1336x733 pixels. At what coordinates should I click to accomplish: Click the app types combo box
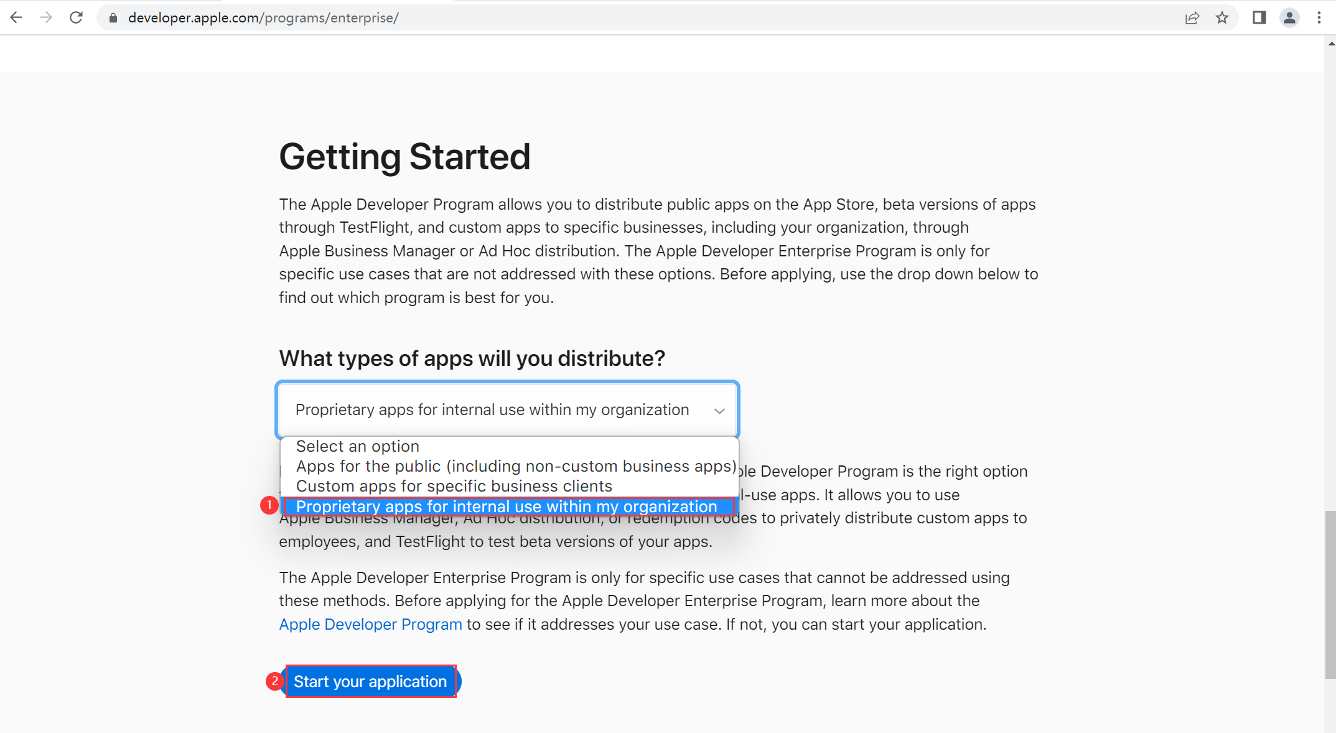click(492, 409)
